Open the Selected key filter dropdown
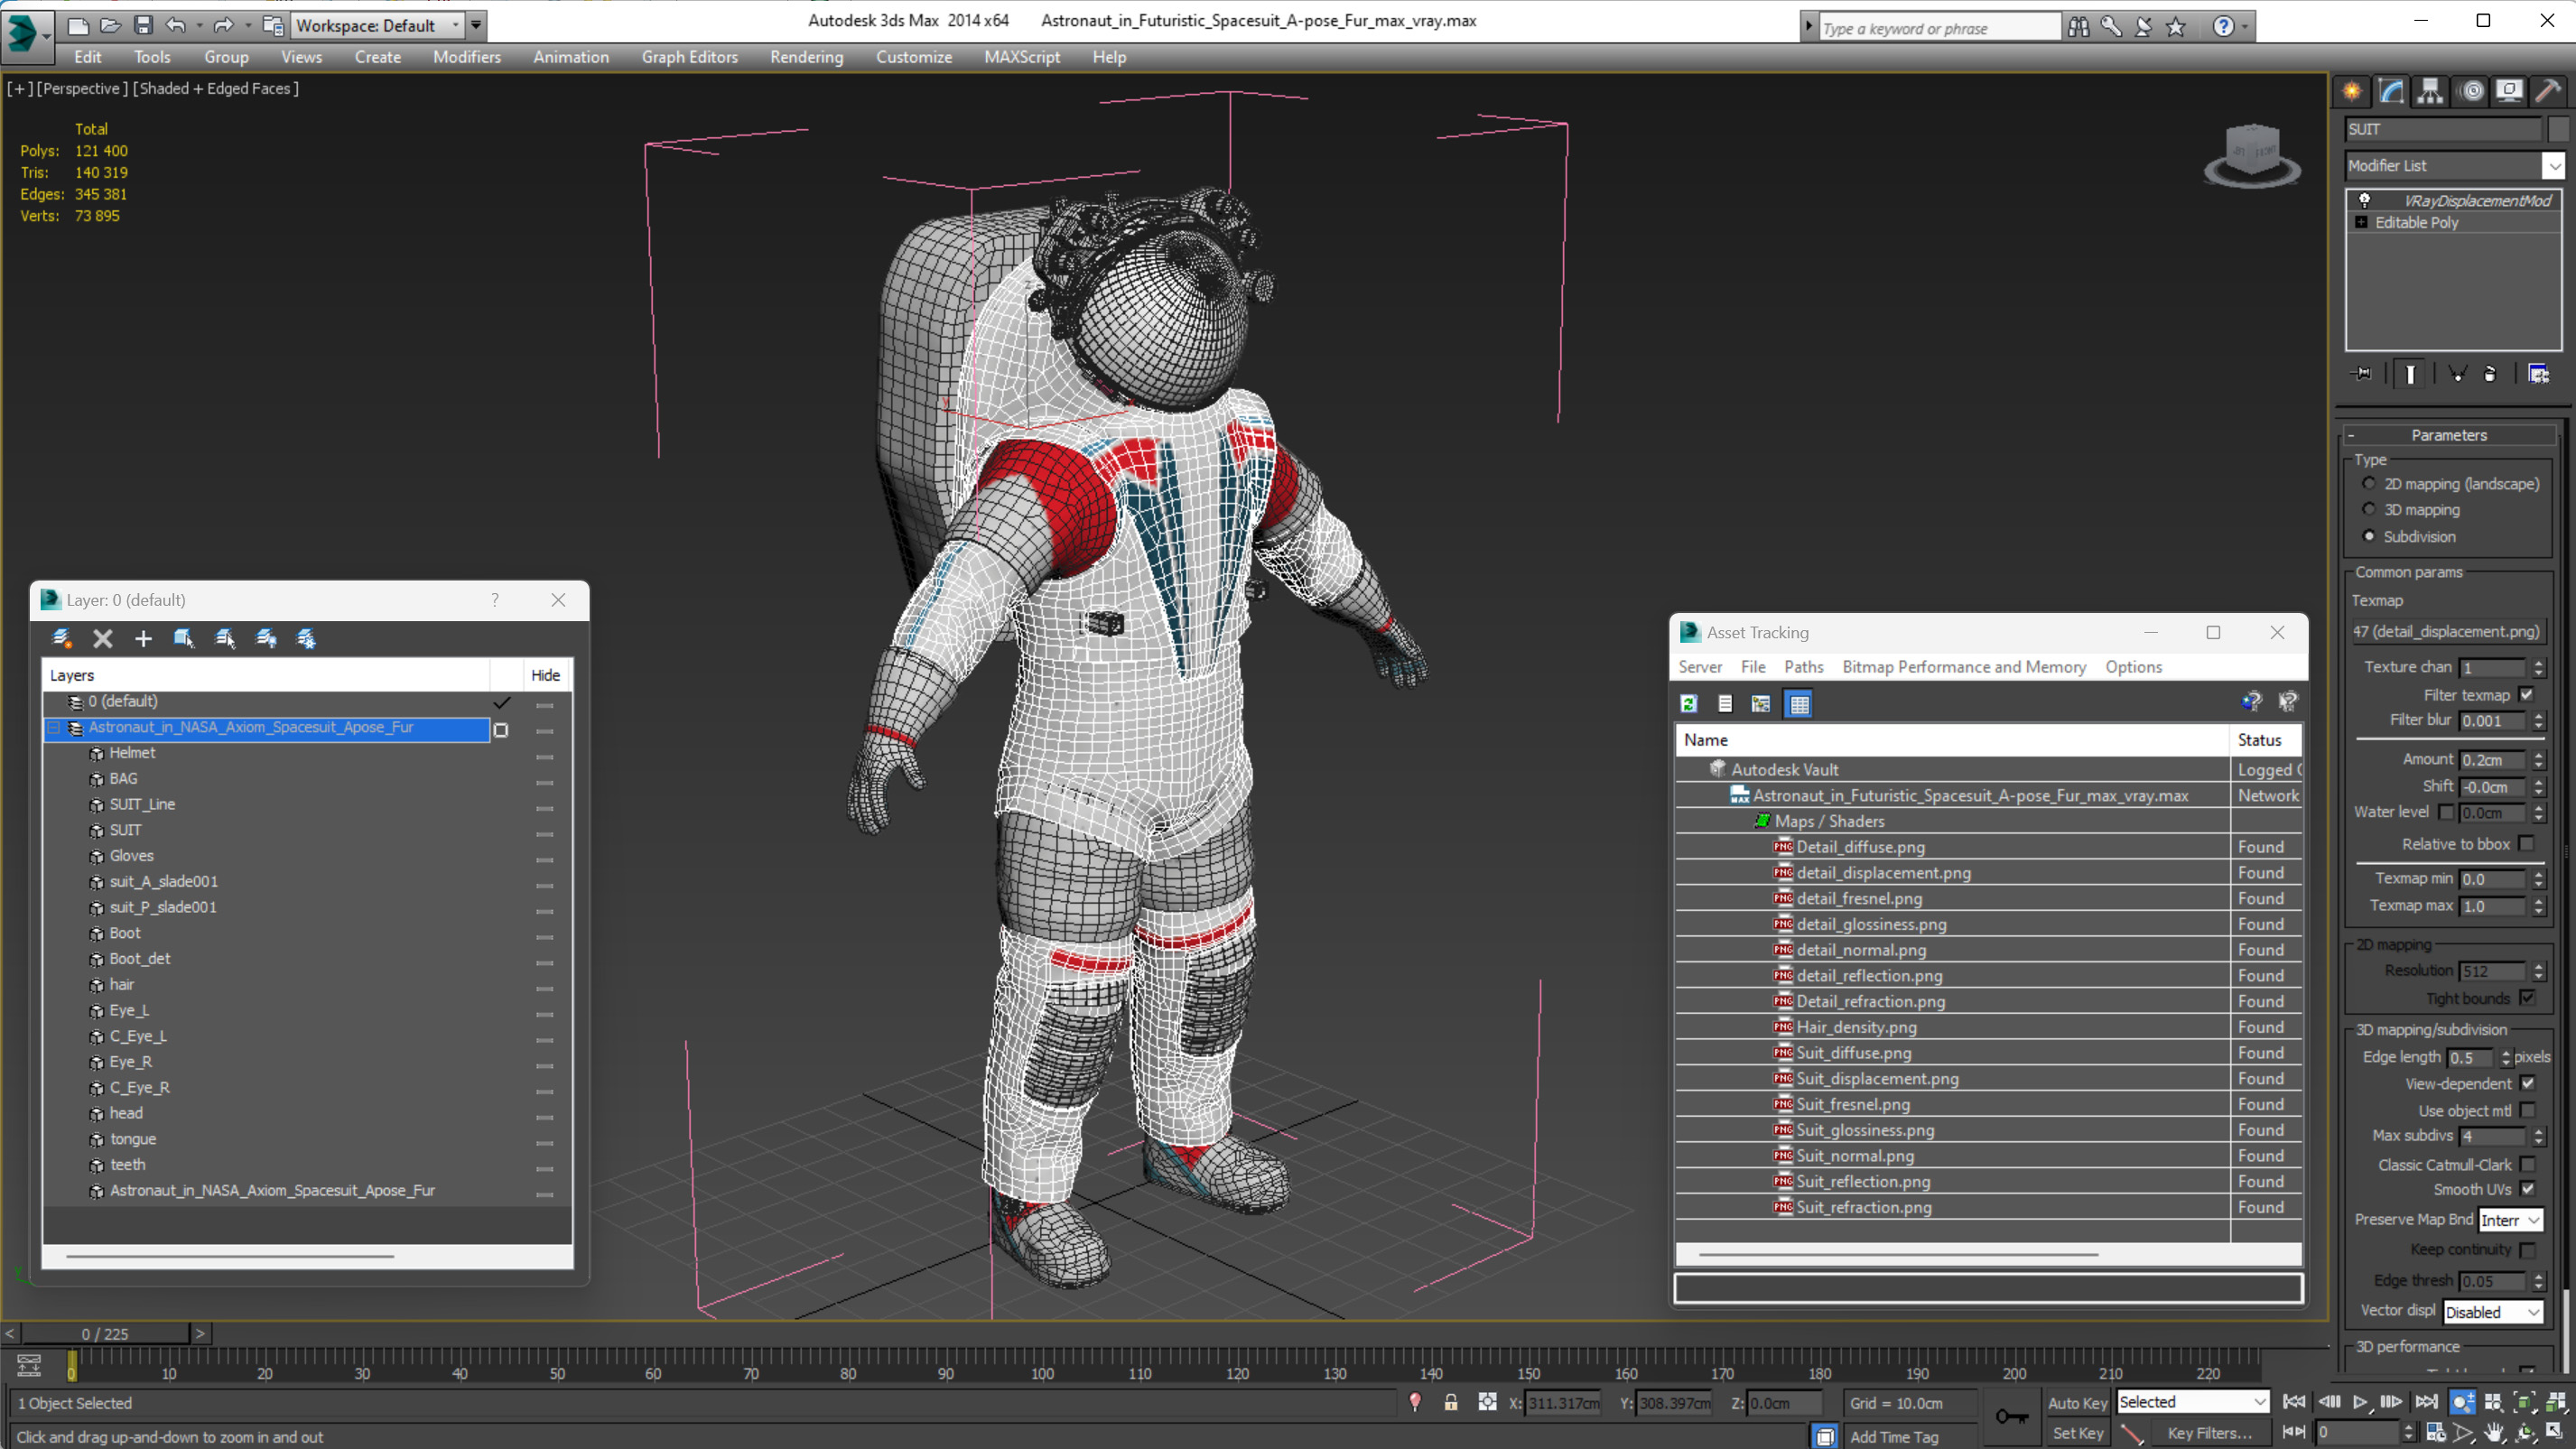Image resolution: width=2576 pixels, height=1449 pixels. point(2192,1402)
